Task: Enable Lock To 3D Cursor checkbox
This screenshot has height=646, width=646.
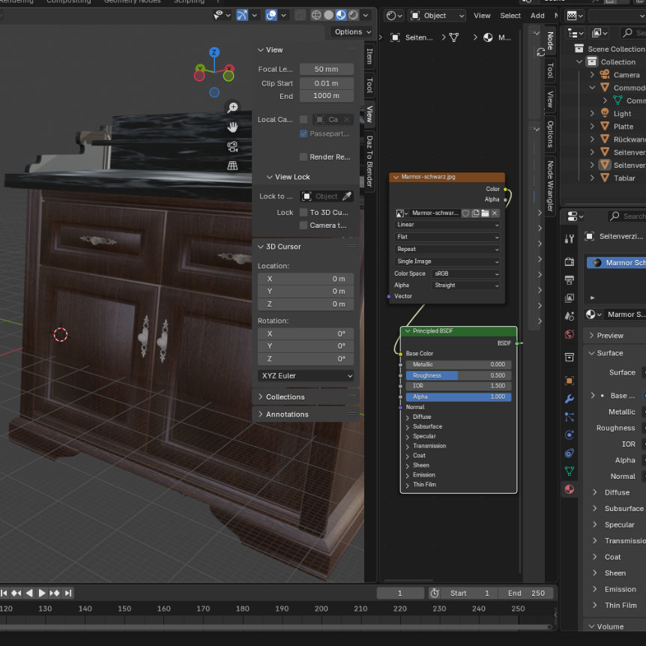Action: (x=304, y=213)
